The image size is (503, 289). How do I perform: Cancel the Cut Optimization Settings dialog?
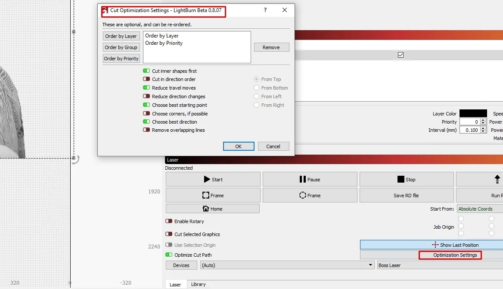click(x=273, y=146)
